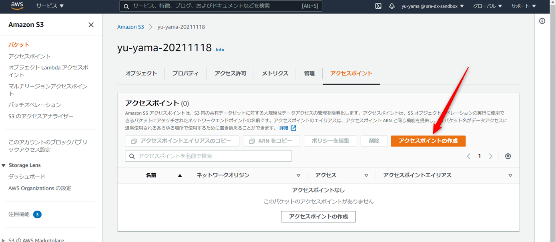Click the external link icon next to 詳細
The height and width of the screenshot is (242, 556).
click(293, 128)
